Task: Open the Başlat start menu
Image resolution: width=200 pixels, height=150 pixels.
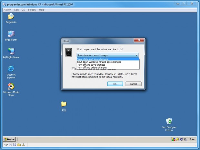Action: [x=9, y=139]
